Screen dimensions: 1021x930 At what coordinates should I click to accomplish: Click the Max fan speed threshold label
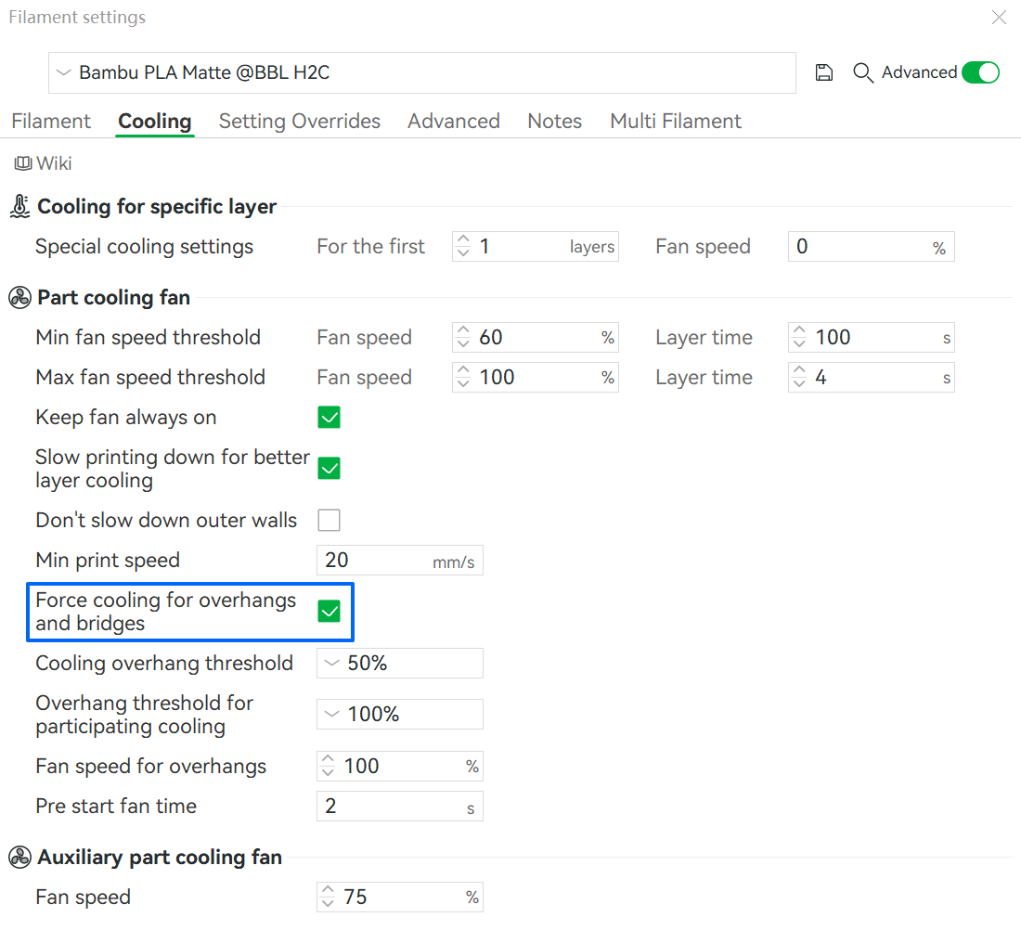pos(150,378)
